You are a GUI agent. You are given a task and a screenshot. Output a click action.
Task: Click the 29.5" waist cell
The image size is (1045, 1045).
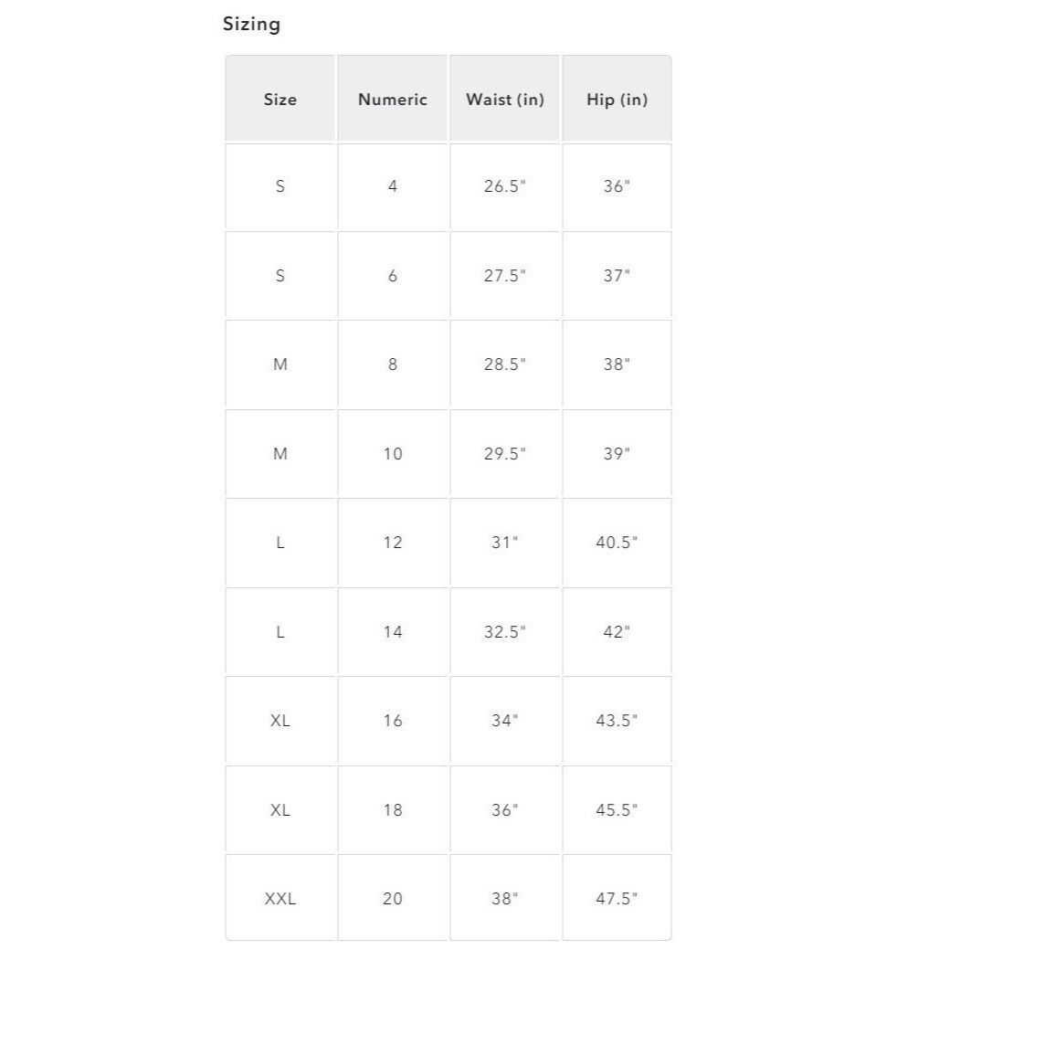click(504, 454)
